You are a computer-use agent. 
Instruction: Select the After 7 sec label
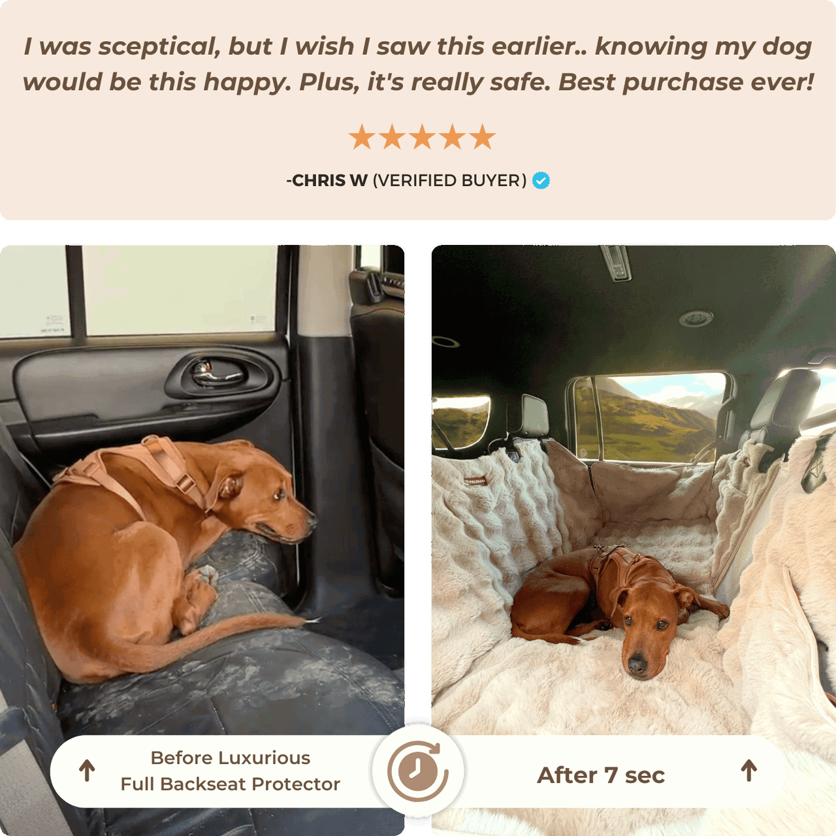[601, 775]
